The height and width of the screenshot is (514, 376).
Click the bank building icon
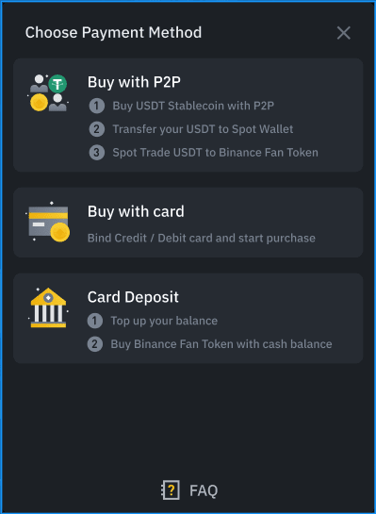pyautogui.click(x=48, y=307)
